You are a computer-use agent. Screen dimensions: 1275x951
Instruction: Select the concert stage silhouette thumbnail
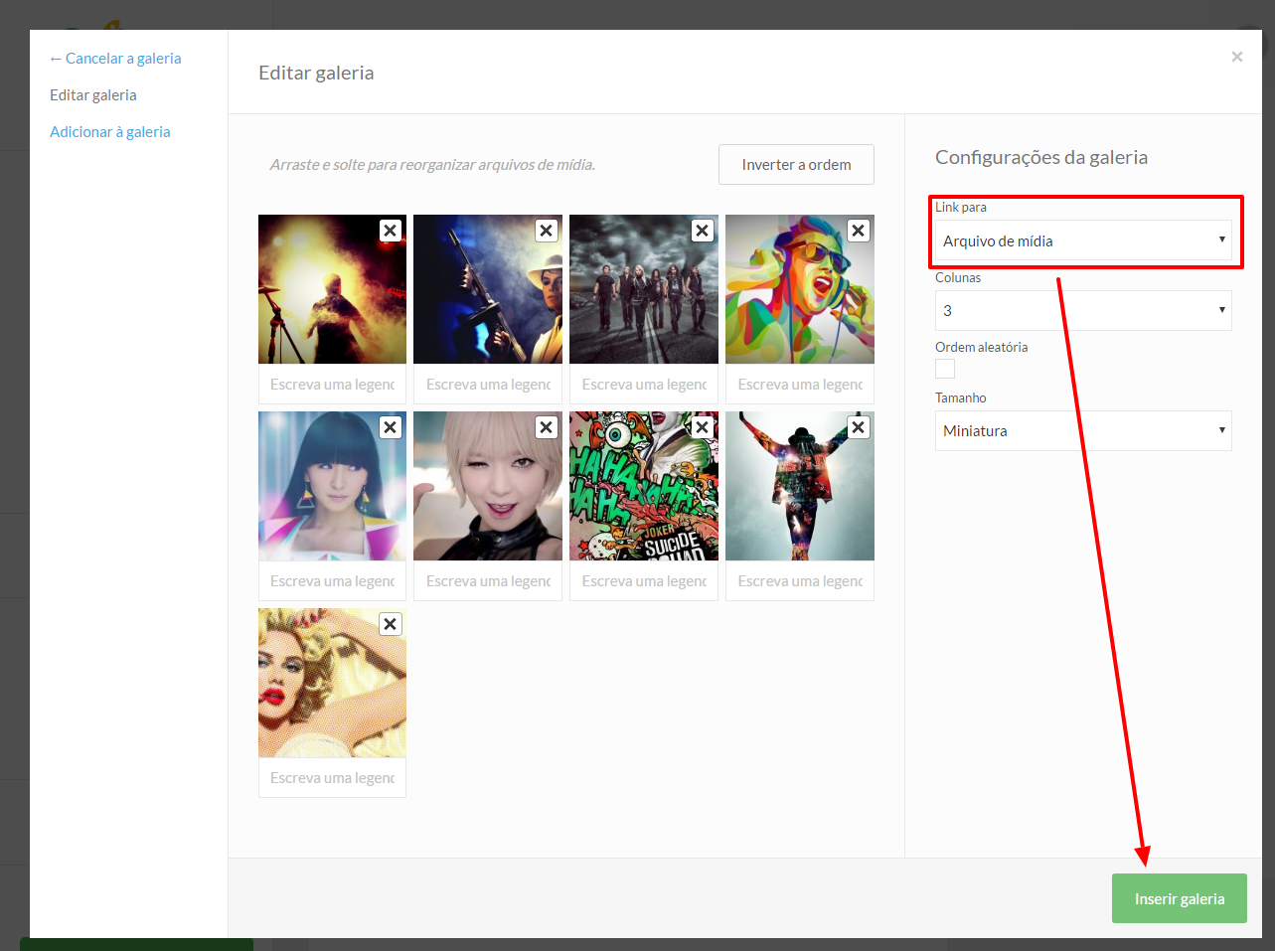(x=332, y=289)
